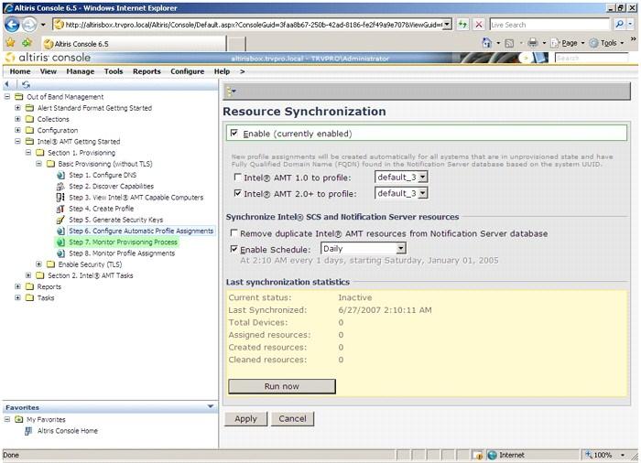Click the Step 1. Configure DNS icon

click(x=61, y=175)
